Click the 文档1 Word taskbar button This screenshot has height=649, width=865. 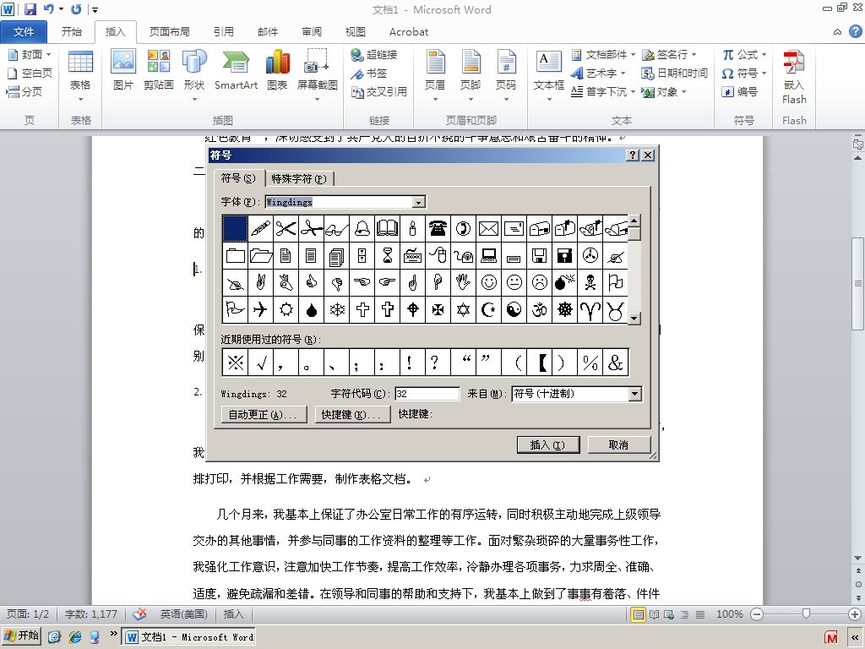tap(189, 637)
